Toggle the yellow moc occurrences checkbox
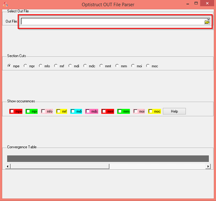The width and height of the screenshot is (216, 201). [x=151, y=111]
